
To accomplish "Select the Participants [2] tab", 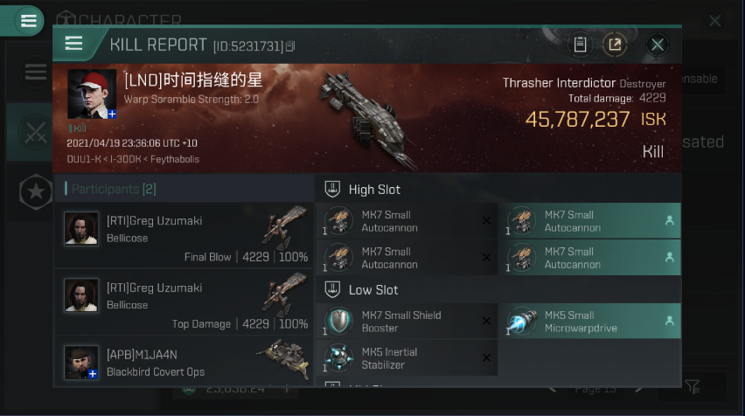I will point(114,189).
